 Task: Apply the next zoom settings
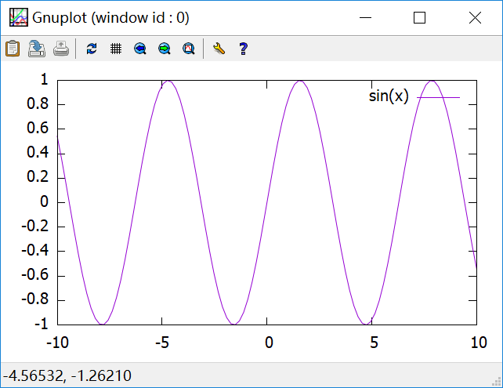coord(165,49)
